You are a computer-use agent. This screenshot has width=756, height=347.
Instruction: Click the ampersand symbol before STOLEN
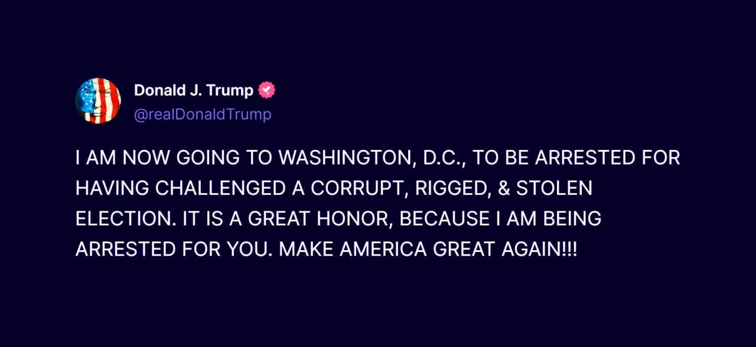(x=503, y=188)
